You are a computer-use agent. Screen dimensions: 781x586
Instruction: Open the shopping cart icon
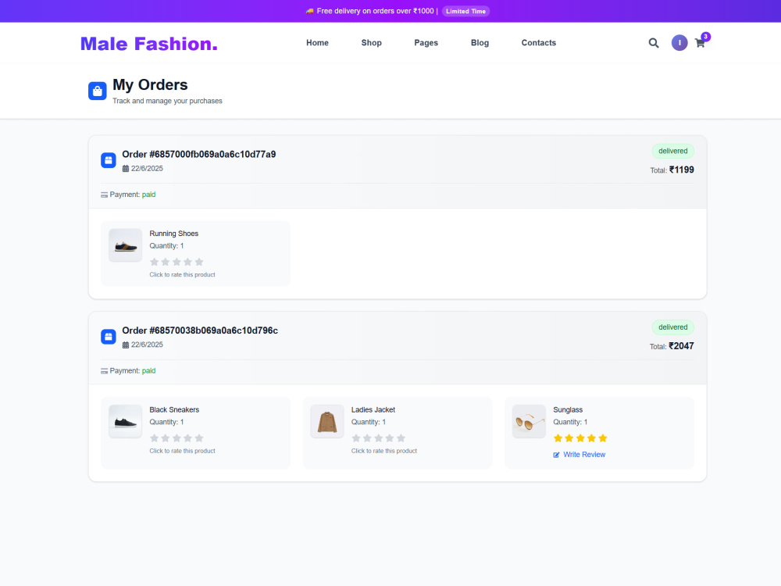tap(700, 43)
